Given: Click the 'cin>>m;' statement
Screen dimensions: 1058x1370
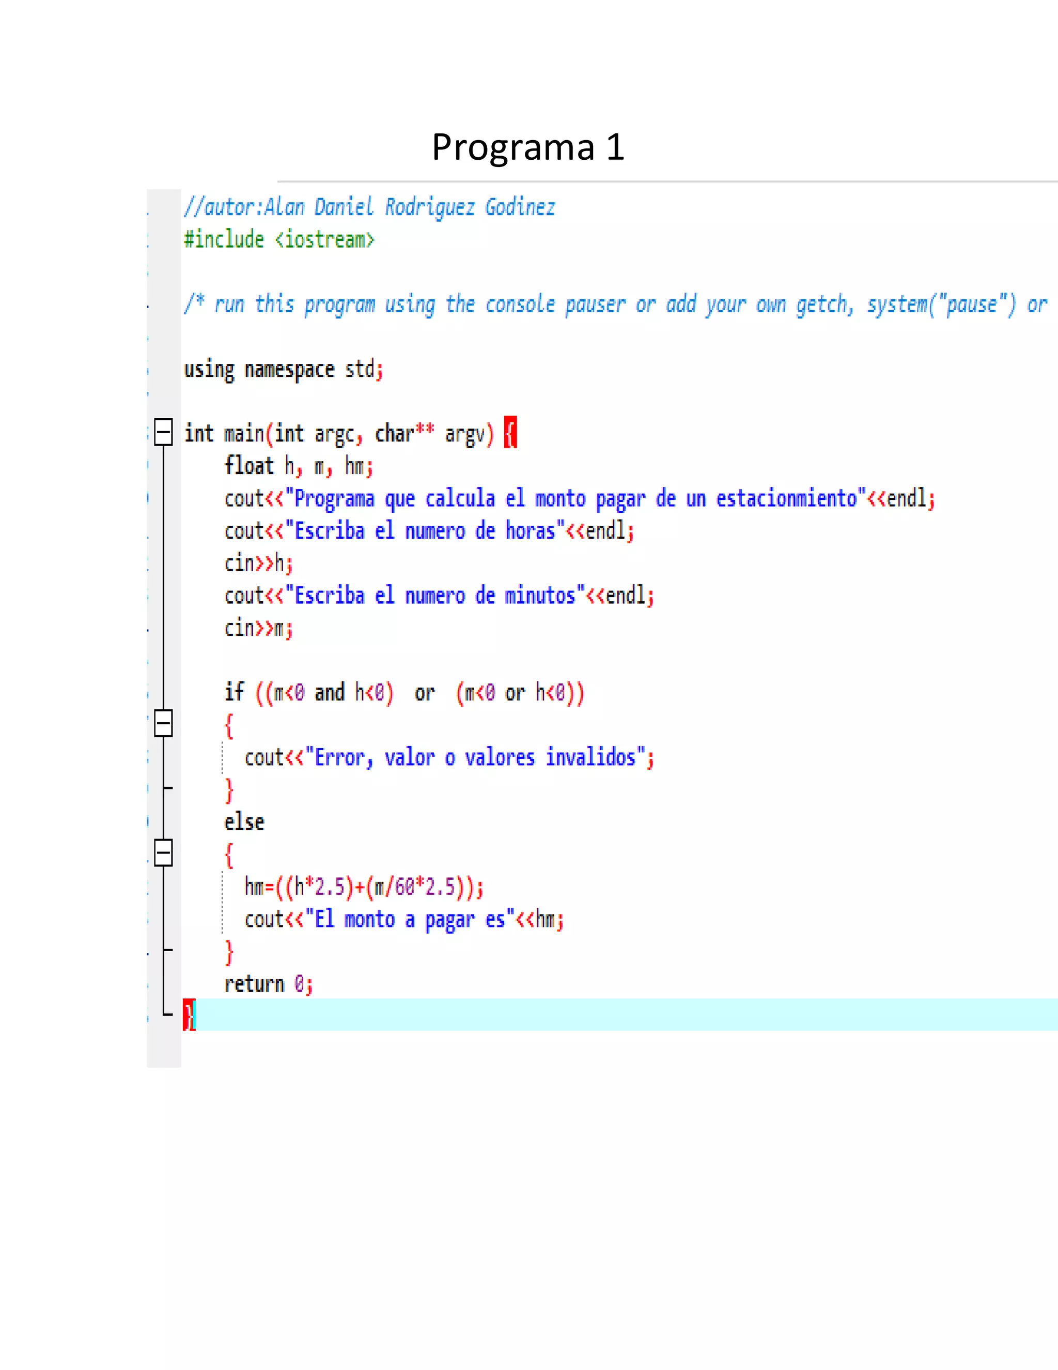Looking at the screenshot, I should [x=258, y=628].
